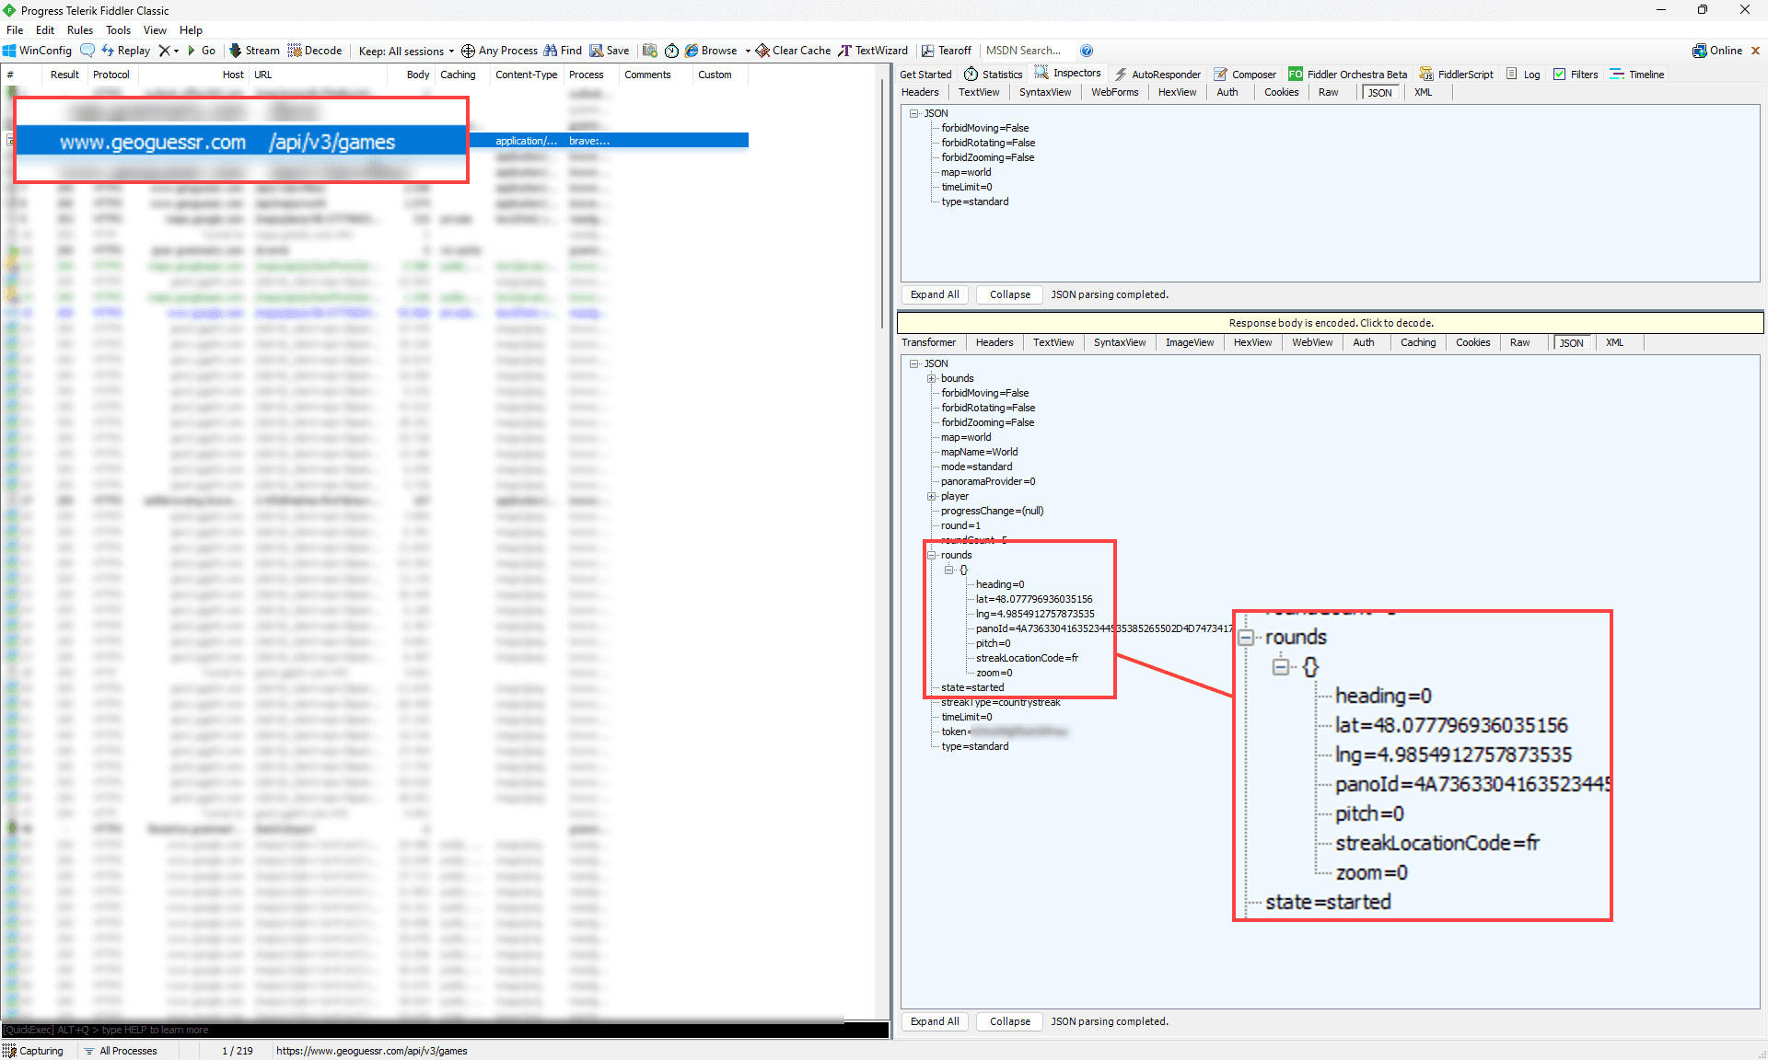1768x1060 pixels.
Task: Click the comment speech bubble icon
Action: (87, 51)
